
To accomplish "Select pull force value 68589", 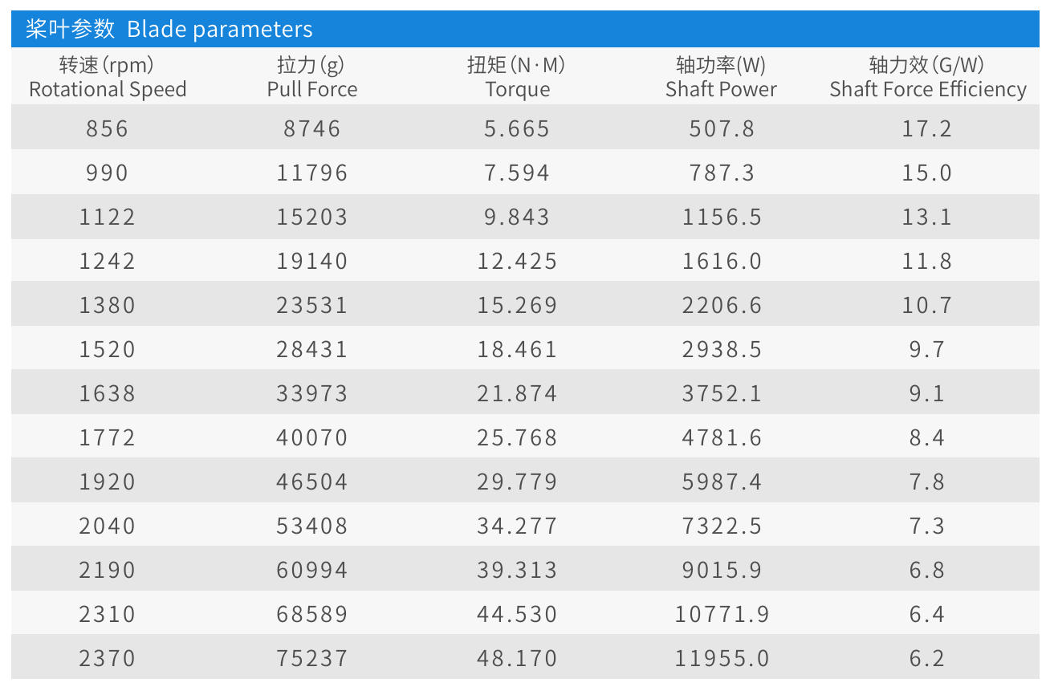I will (x=312, y=614).
